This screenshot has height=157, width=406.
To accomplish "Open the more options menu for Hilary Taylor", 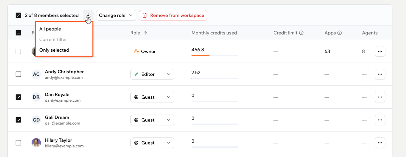I will 380,143.
